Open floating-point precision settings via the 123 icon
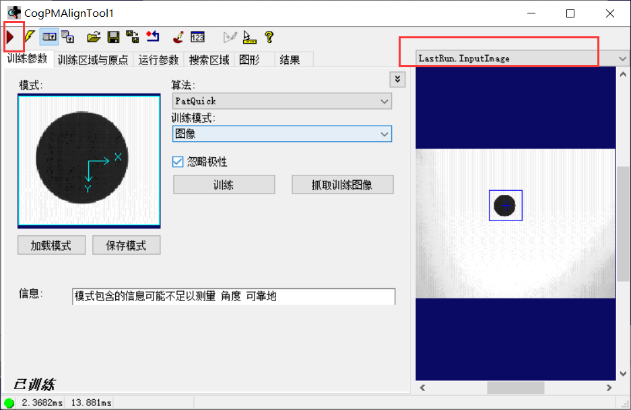 [197, 37]
